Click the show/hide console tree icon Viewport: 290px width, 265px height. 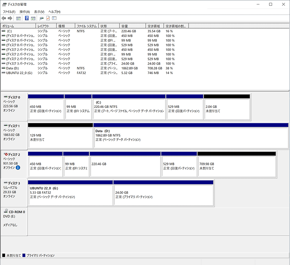click(19, 18)
